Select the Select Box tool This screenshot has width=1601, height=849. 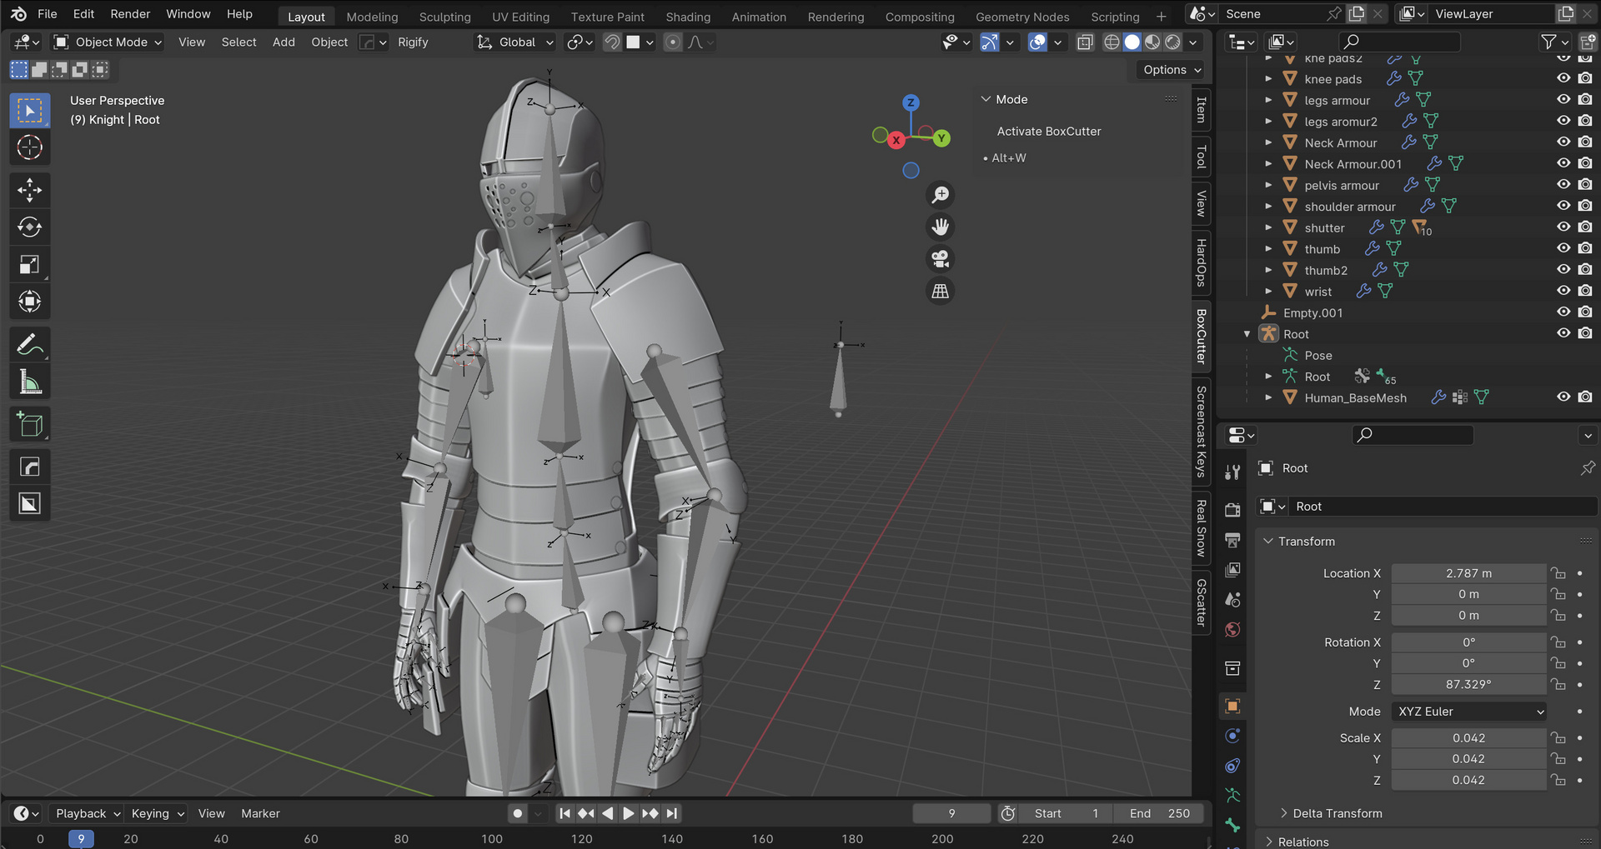pos(30,111)
